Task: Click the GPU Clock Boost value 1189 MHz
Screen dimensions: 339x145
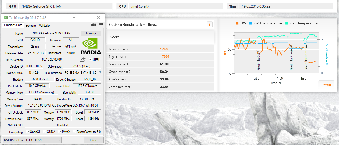Action: click(x=93, y=112)
